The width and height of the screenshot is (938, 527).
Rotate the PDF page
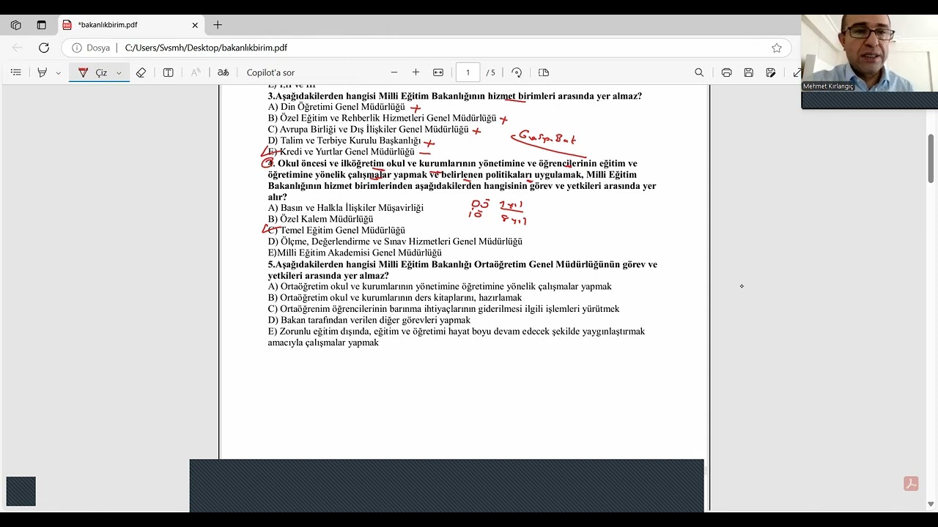517,72
